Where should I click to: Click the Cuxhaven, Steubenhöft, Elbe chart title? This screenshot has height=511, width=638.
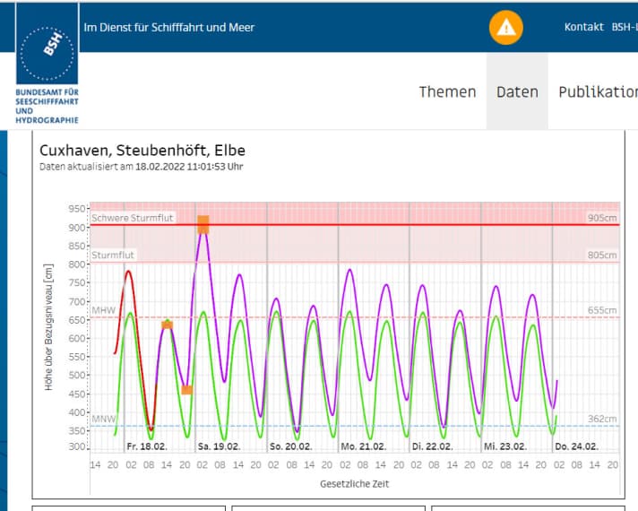click(x=142, y=150)
